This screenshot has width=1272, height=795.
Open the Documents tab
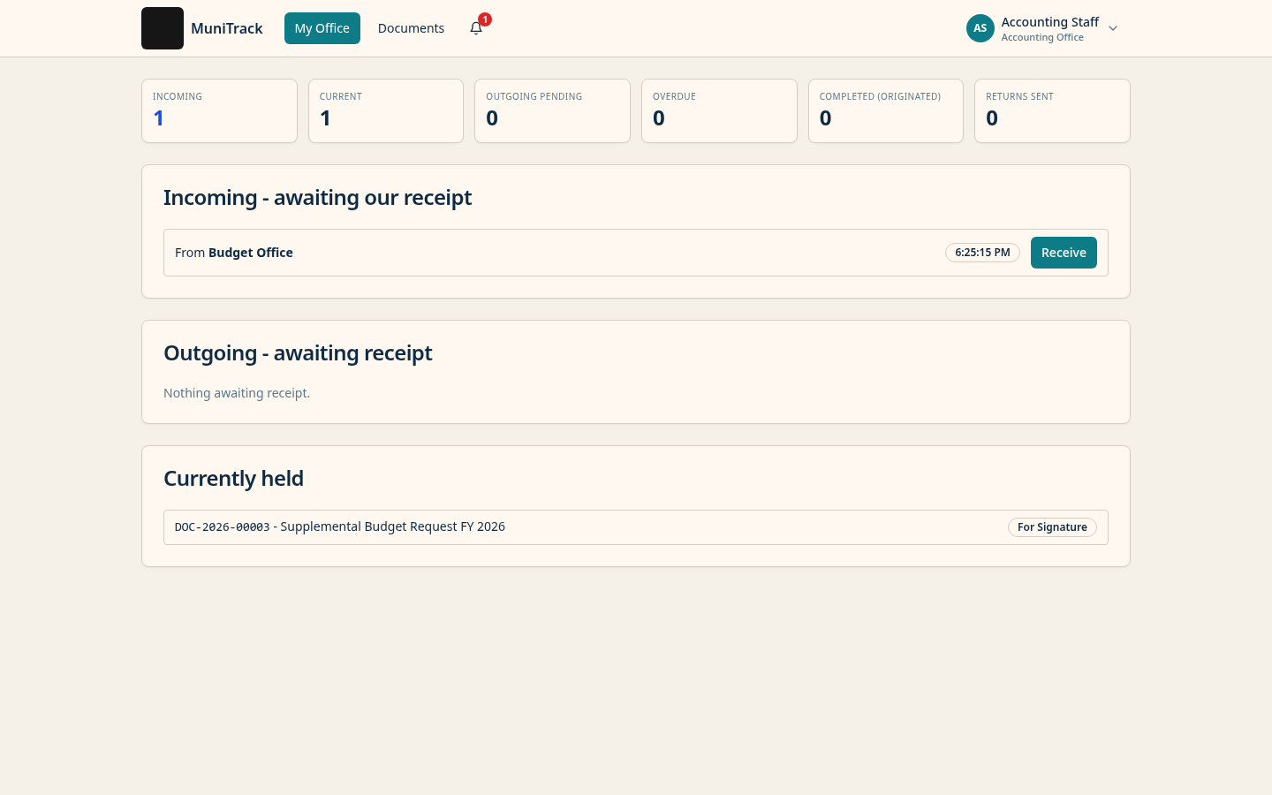pyautogui.click(x=411, y=28)
